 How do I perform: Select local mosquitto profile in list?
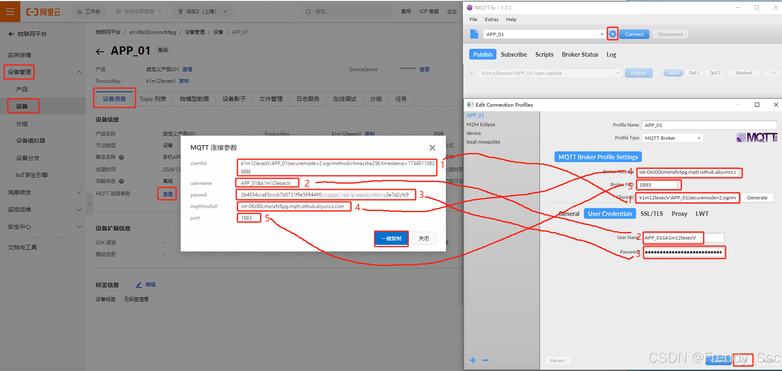click(x=483, y=142)
